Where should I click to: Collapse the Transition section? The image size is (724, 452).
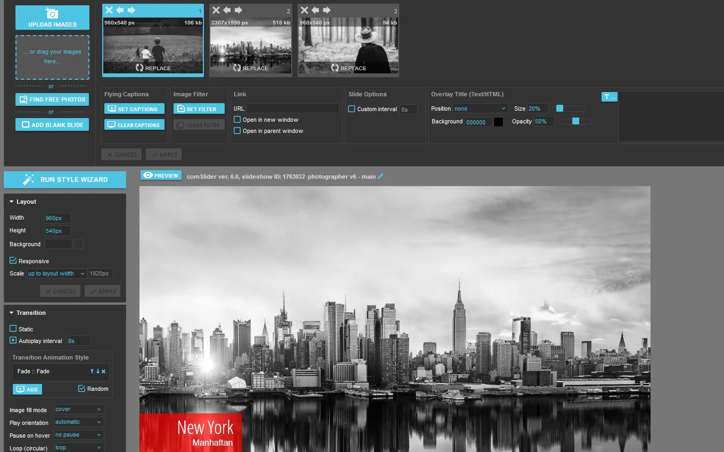coord(28,313)
